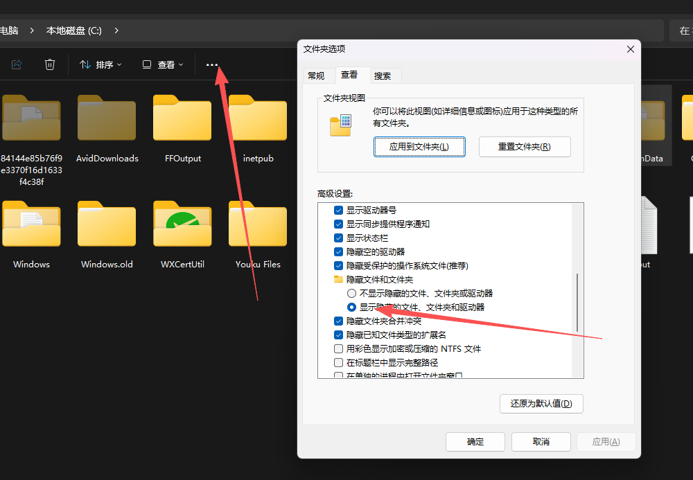Select the Windows.old folder icon

click(x=107, y=224)
